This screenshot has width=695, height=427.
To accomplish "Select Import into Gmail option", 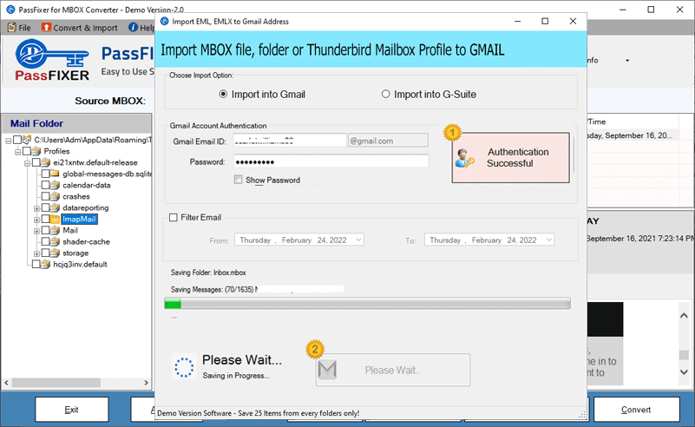I will (x=223, y=94).
